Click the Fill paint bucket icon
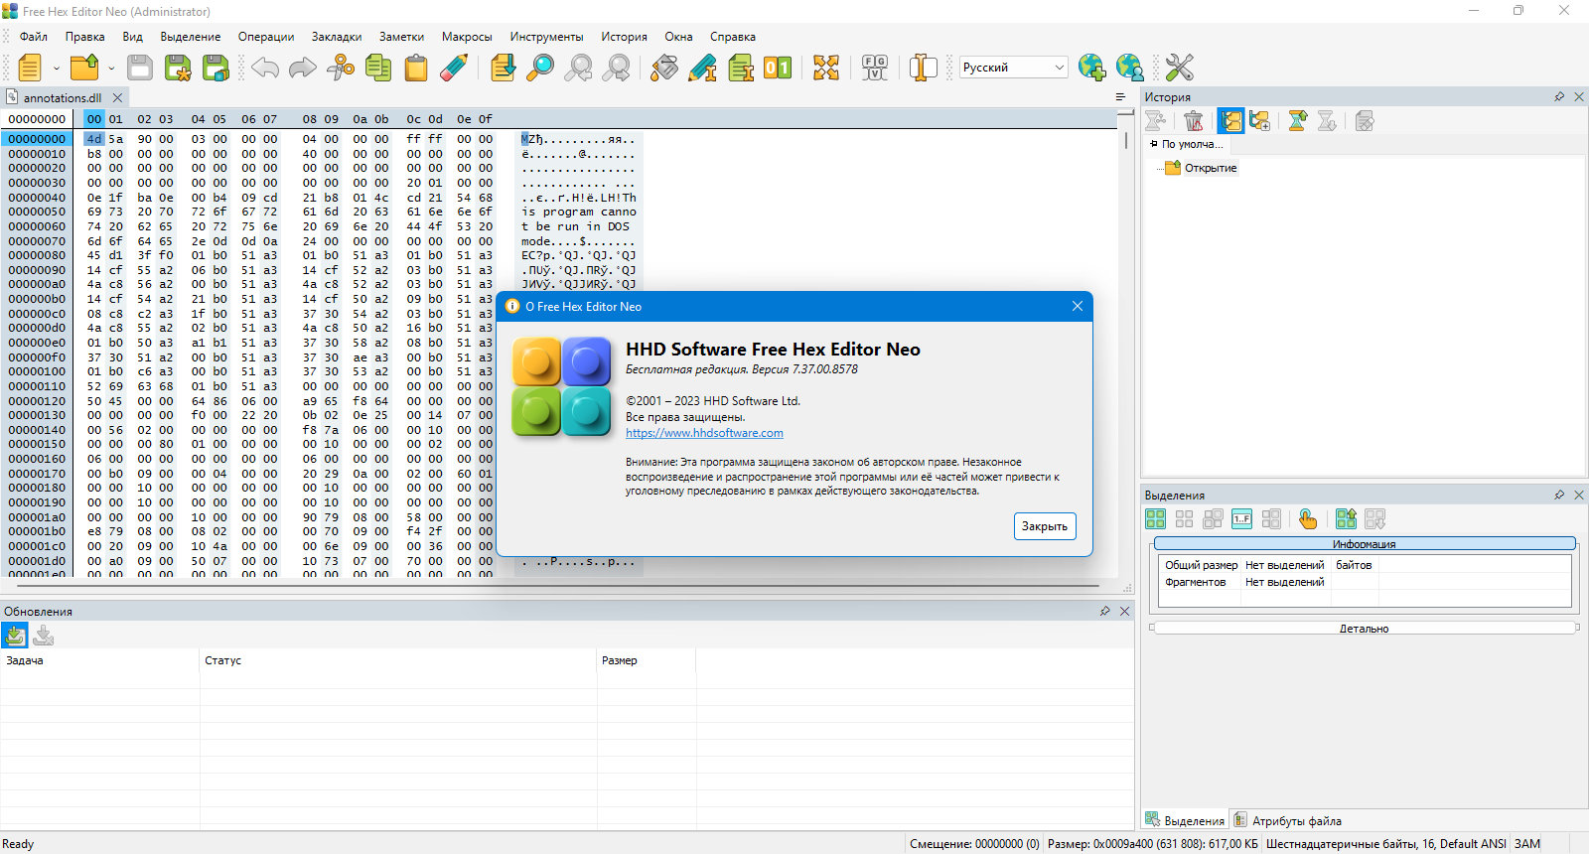 coord(664,68)
